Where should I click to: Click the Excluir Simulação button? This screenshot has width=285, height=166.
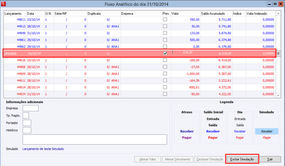coord(242,159)
